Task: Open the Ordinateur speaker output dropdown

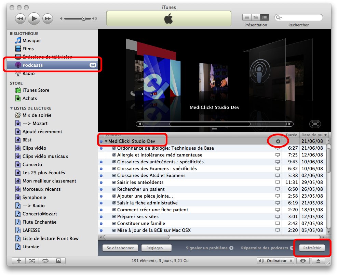Action: point(275,261)
